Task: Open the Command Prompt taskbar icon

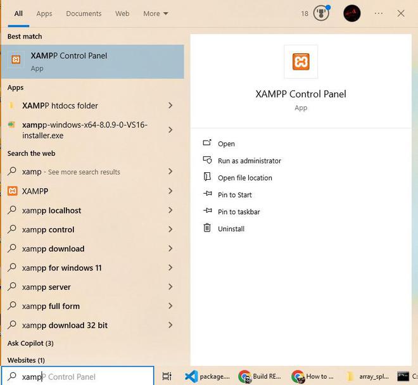Action: [x=403, y=376]
